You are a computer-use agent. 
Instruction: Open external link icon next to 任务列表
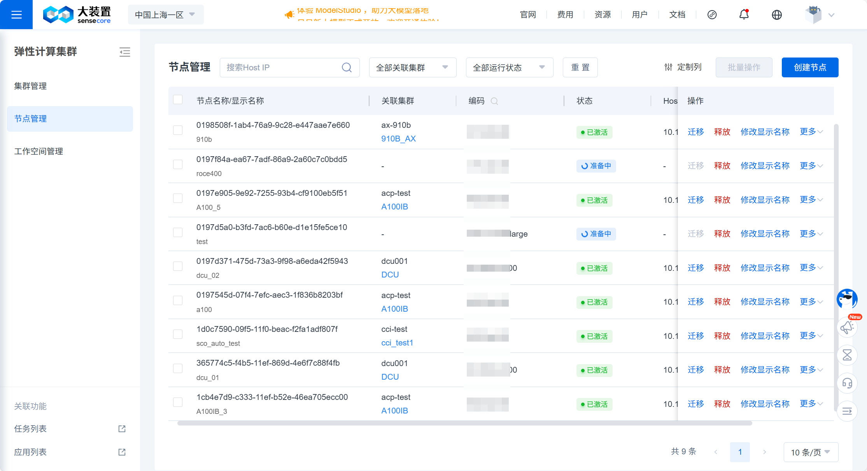tap(122, 429)
